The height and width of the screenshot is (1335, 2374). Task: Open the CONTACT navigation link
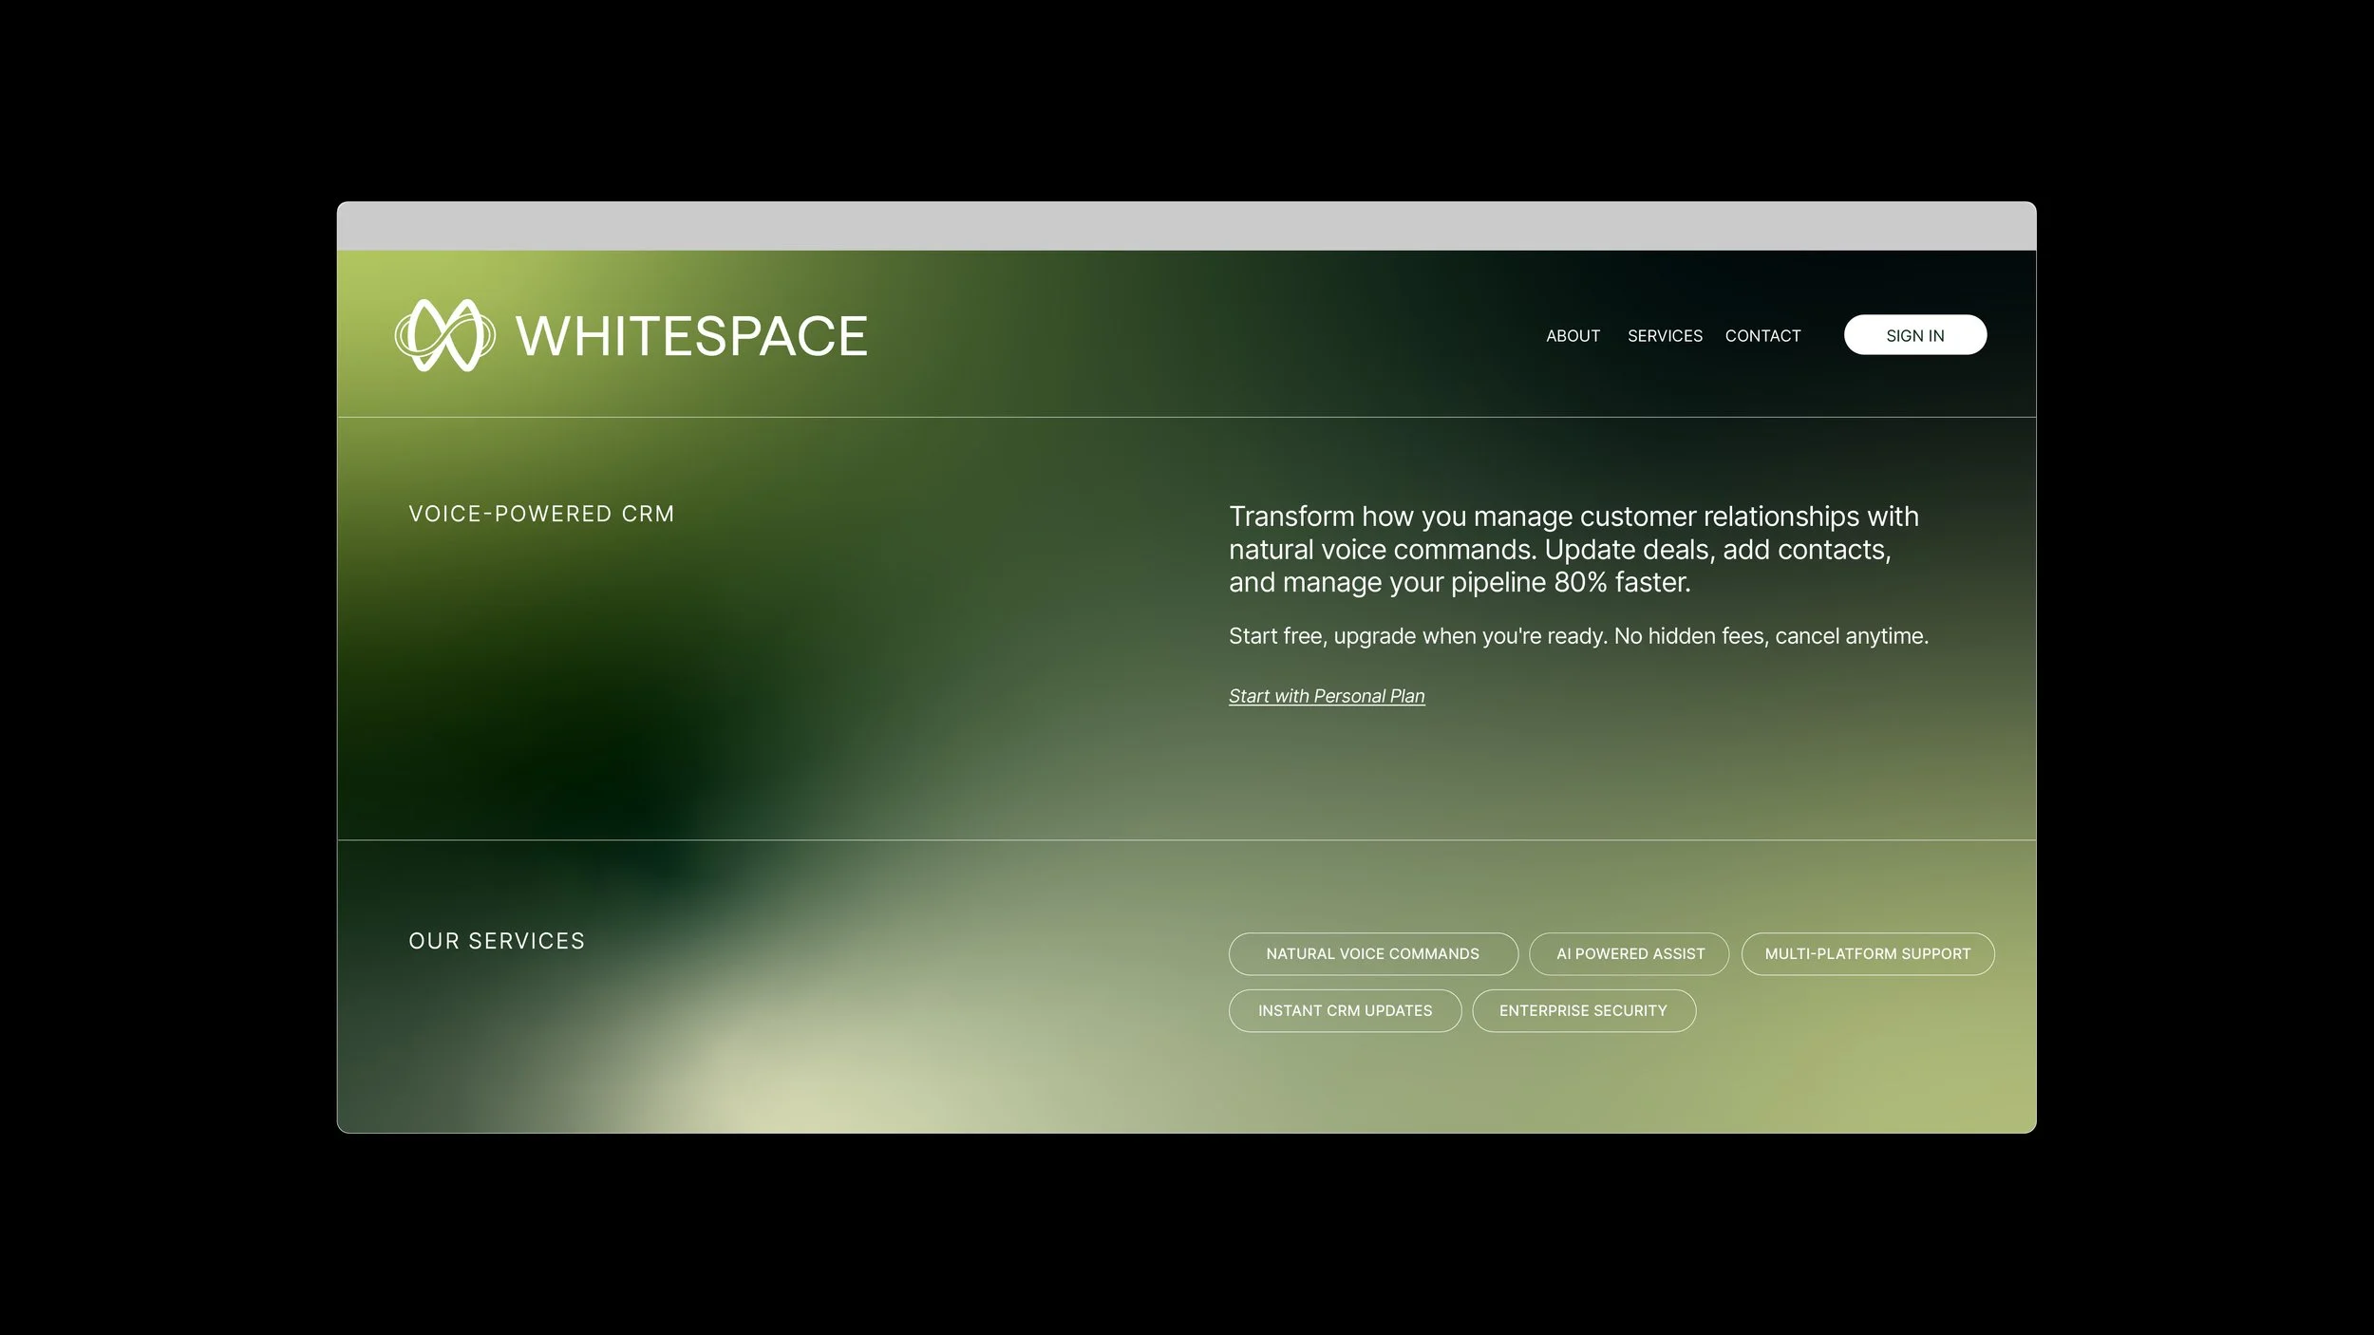1762,336
